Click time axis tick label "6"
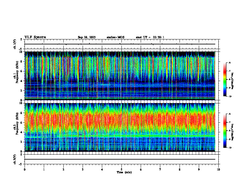 click(x=141, y=170)
